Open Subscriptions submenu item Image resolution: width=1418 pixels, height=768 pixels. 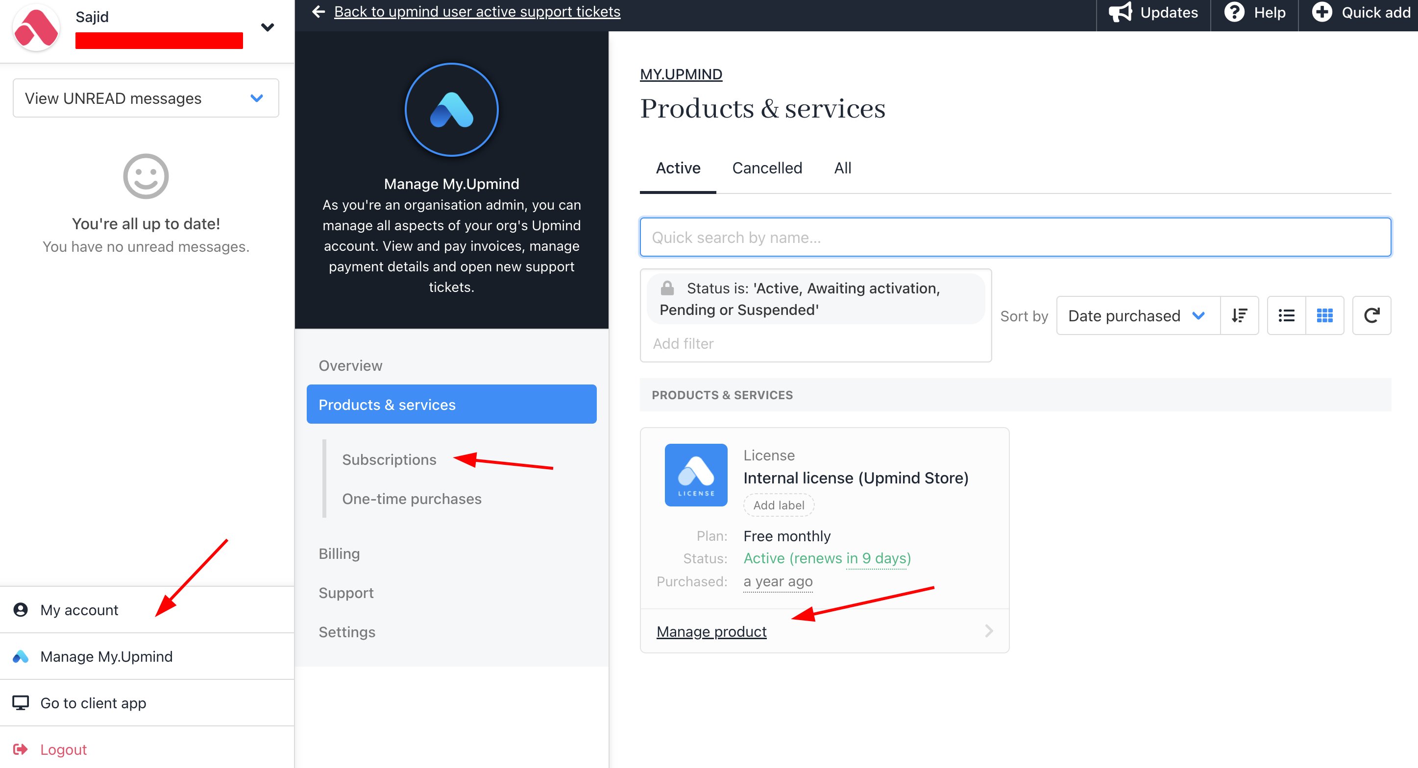[x=389, y=459]
